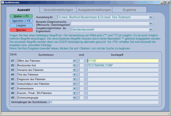The height and width of the screenshot is (116, 171).
Task: Expand the Standardauswahl output options dropdown
Action: 151,29
